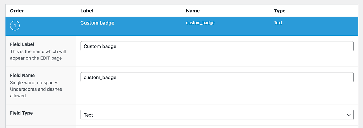Select the Name column header
Screen dimensions: 363x128
coord(193,11)
